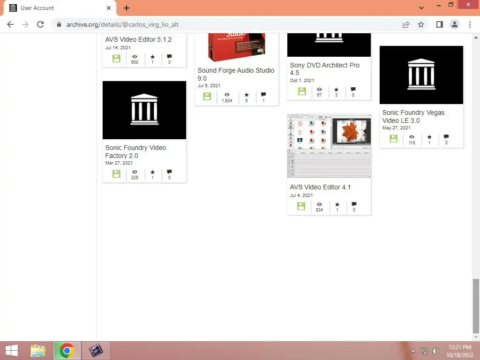Click views eye icon showing 228

pos(135,172)
